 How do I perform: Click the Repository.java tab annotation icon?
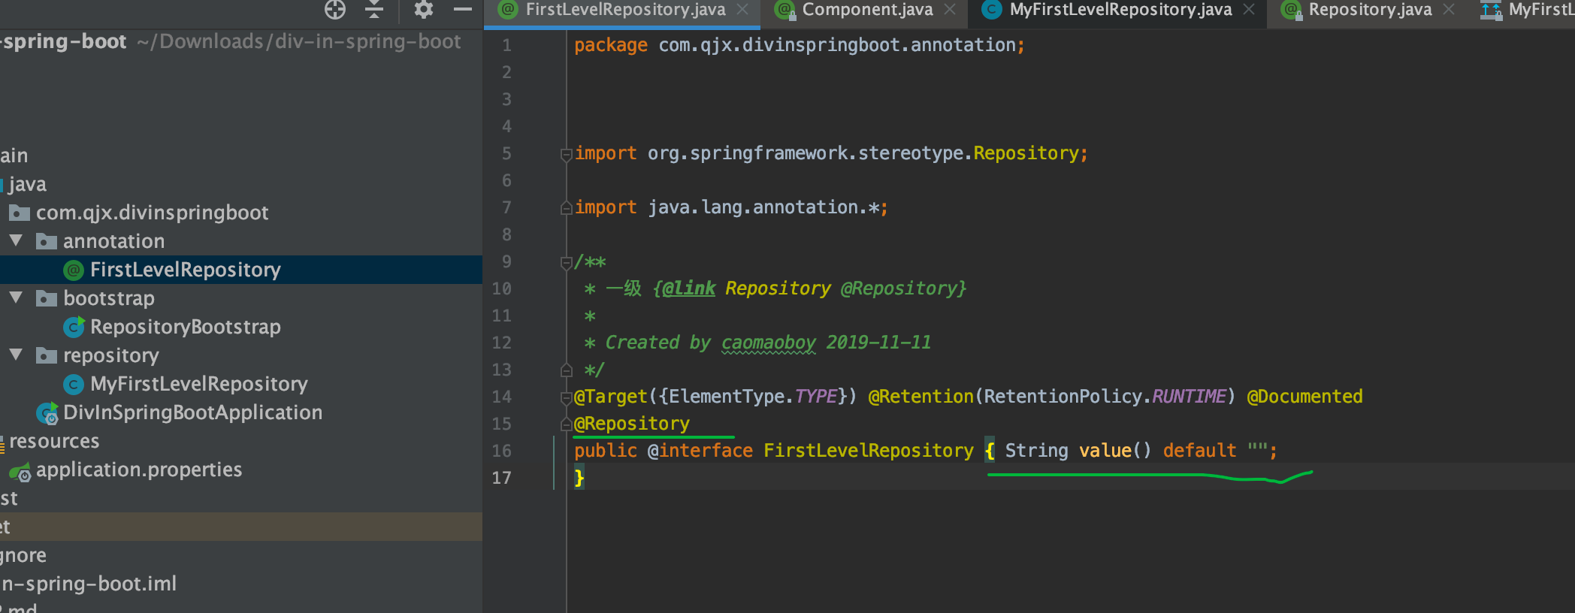click(1291, 10)
